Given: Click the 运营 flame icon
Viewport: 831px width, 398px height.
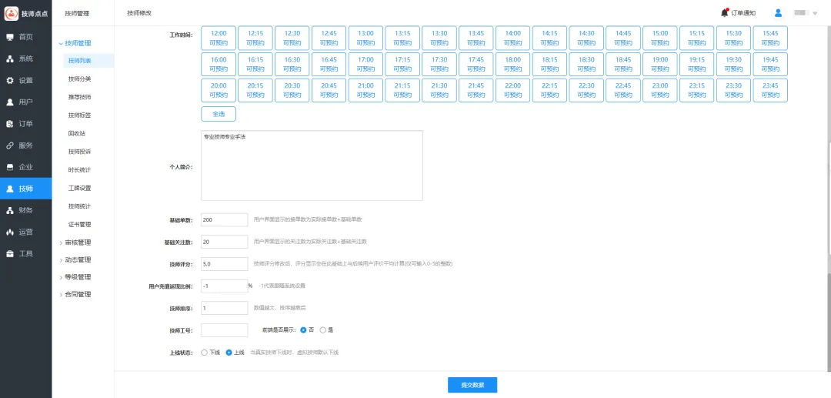Looking at the screenshot, I should [10, 232].
